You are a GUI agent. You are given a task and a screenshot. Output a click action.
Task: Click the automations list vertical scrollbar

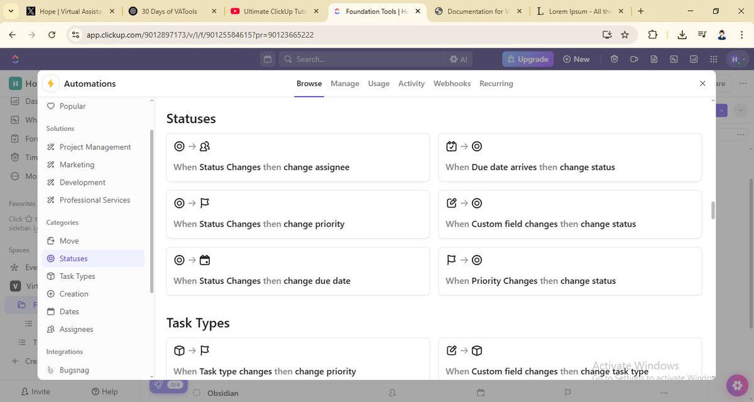click(x=713, y=210)
